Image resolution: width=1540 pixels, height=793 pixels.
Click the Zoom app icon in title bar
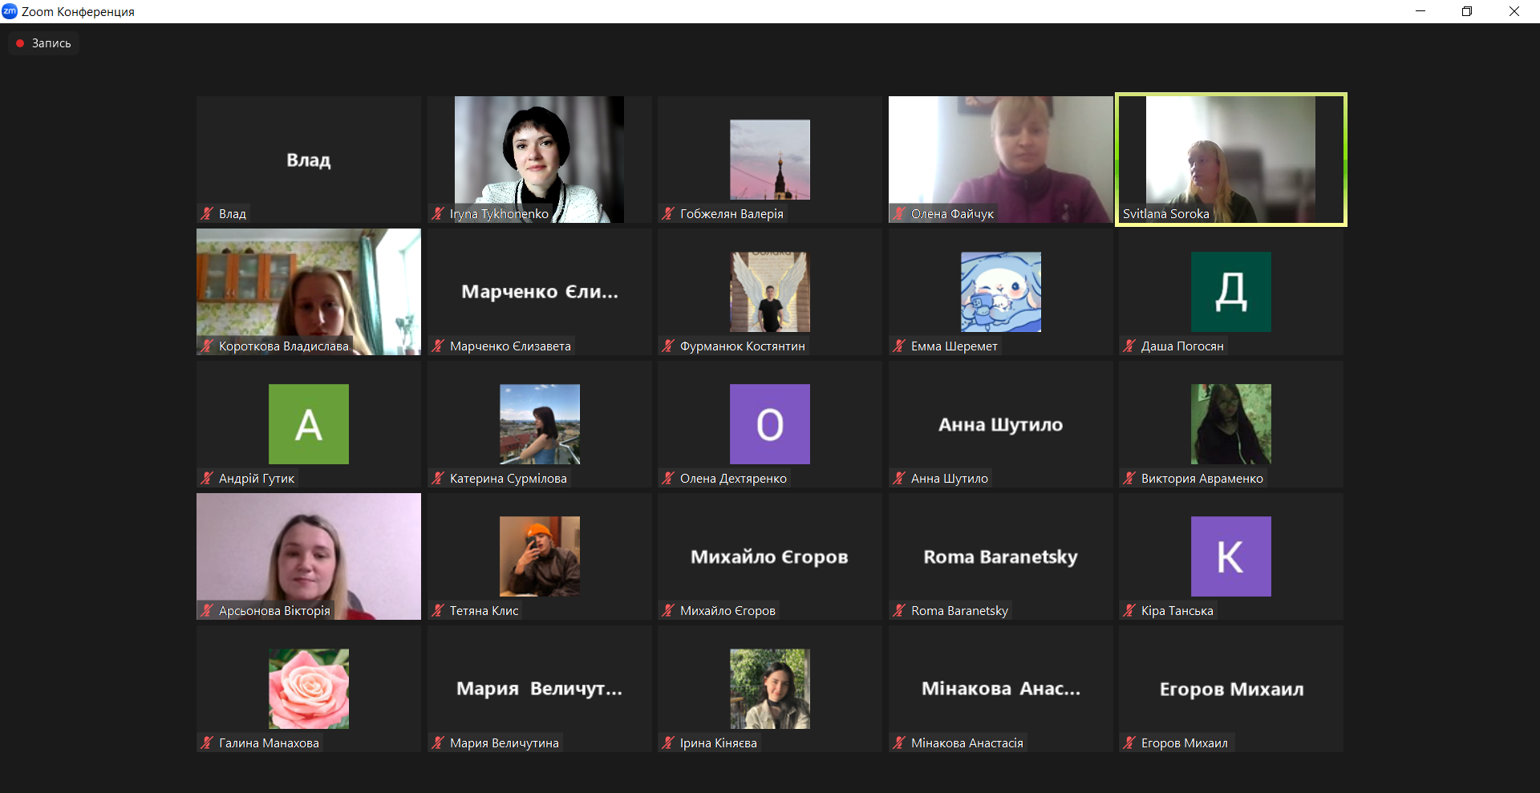tap(10, 11)
